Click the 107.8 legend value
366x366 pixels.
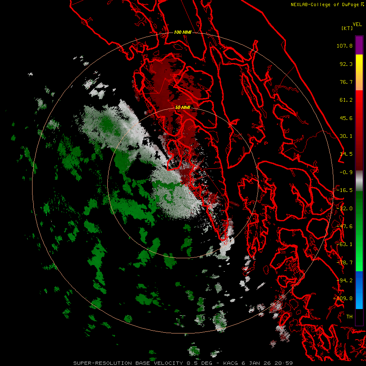point(344,46)
